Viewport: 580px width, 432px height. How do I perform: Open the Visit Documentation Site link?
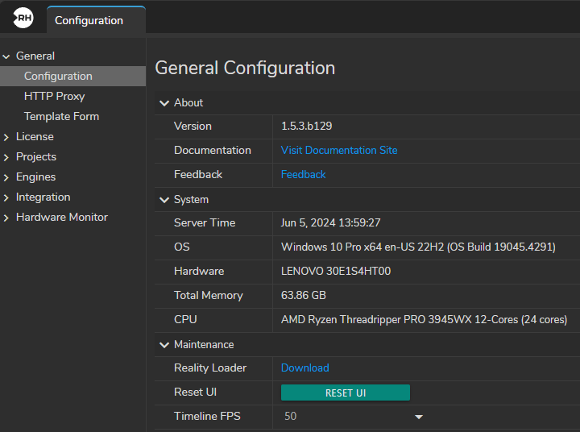click(x=338, y=150)
